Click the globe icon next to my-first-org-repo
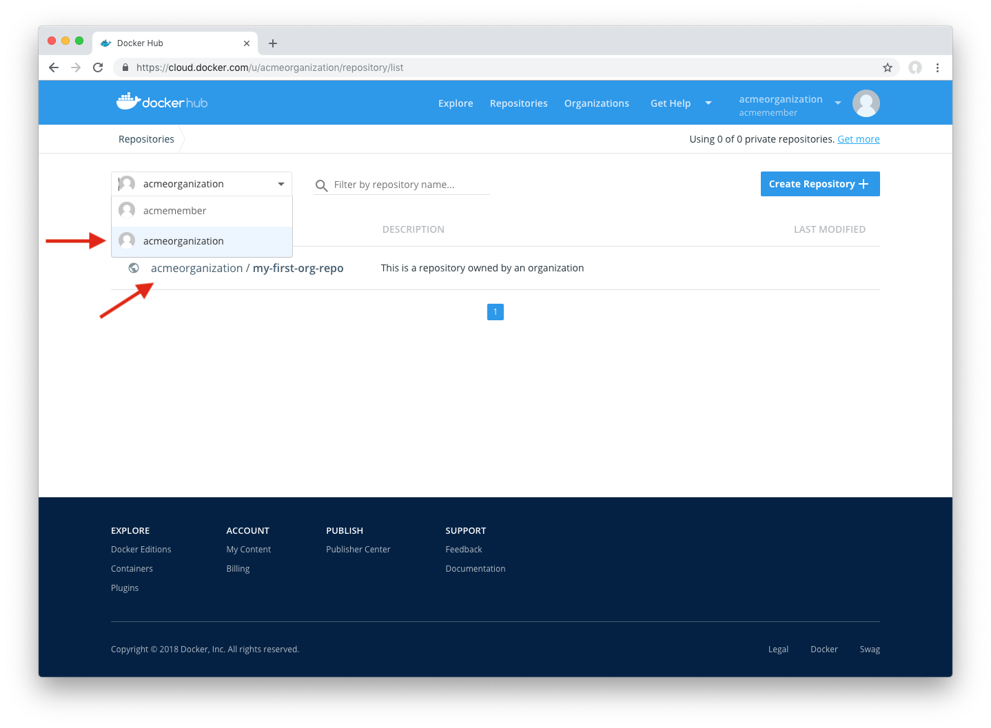Viewport: 991px width, 728px height. pyautogui.click(x=133, y=267)
